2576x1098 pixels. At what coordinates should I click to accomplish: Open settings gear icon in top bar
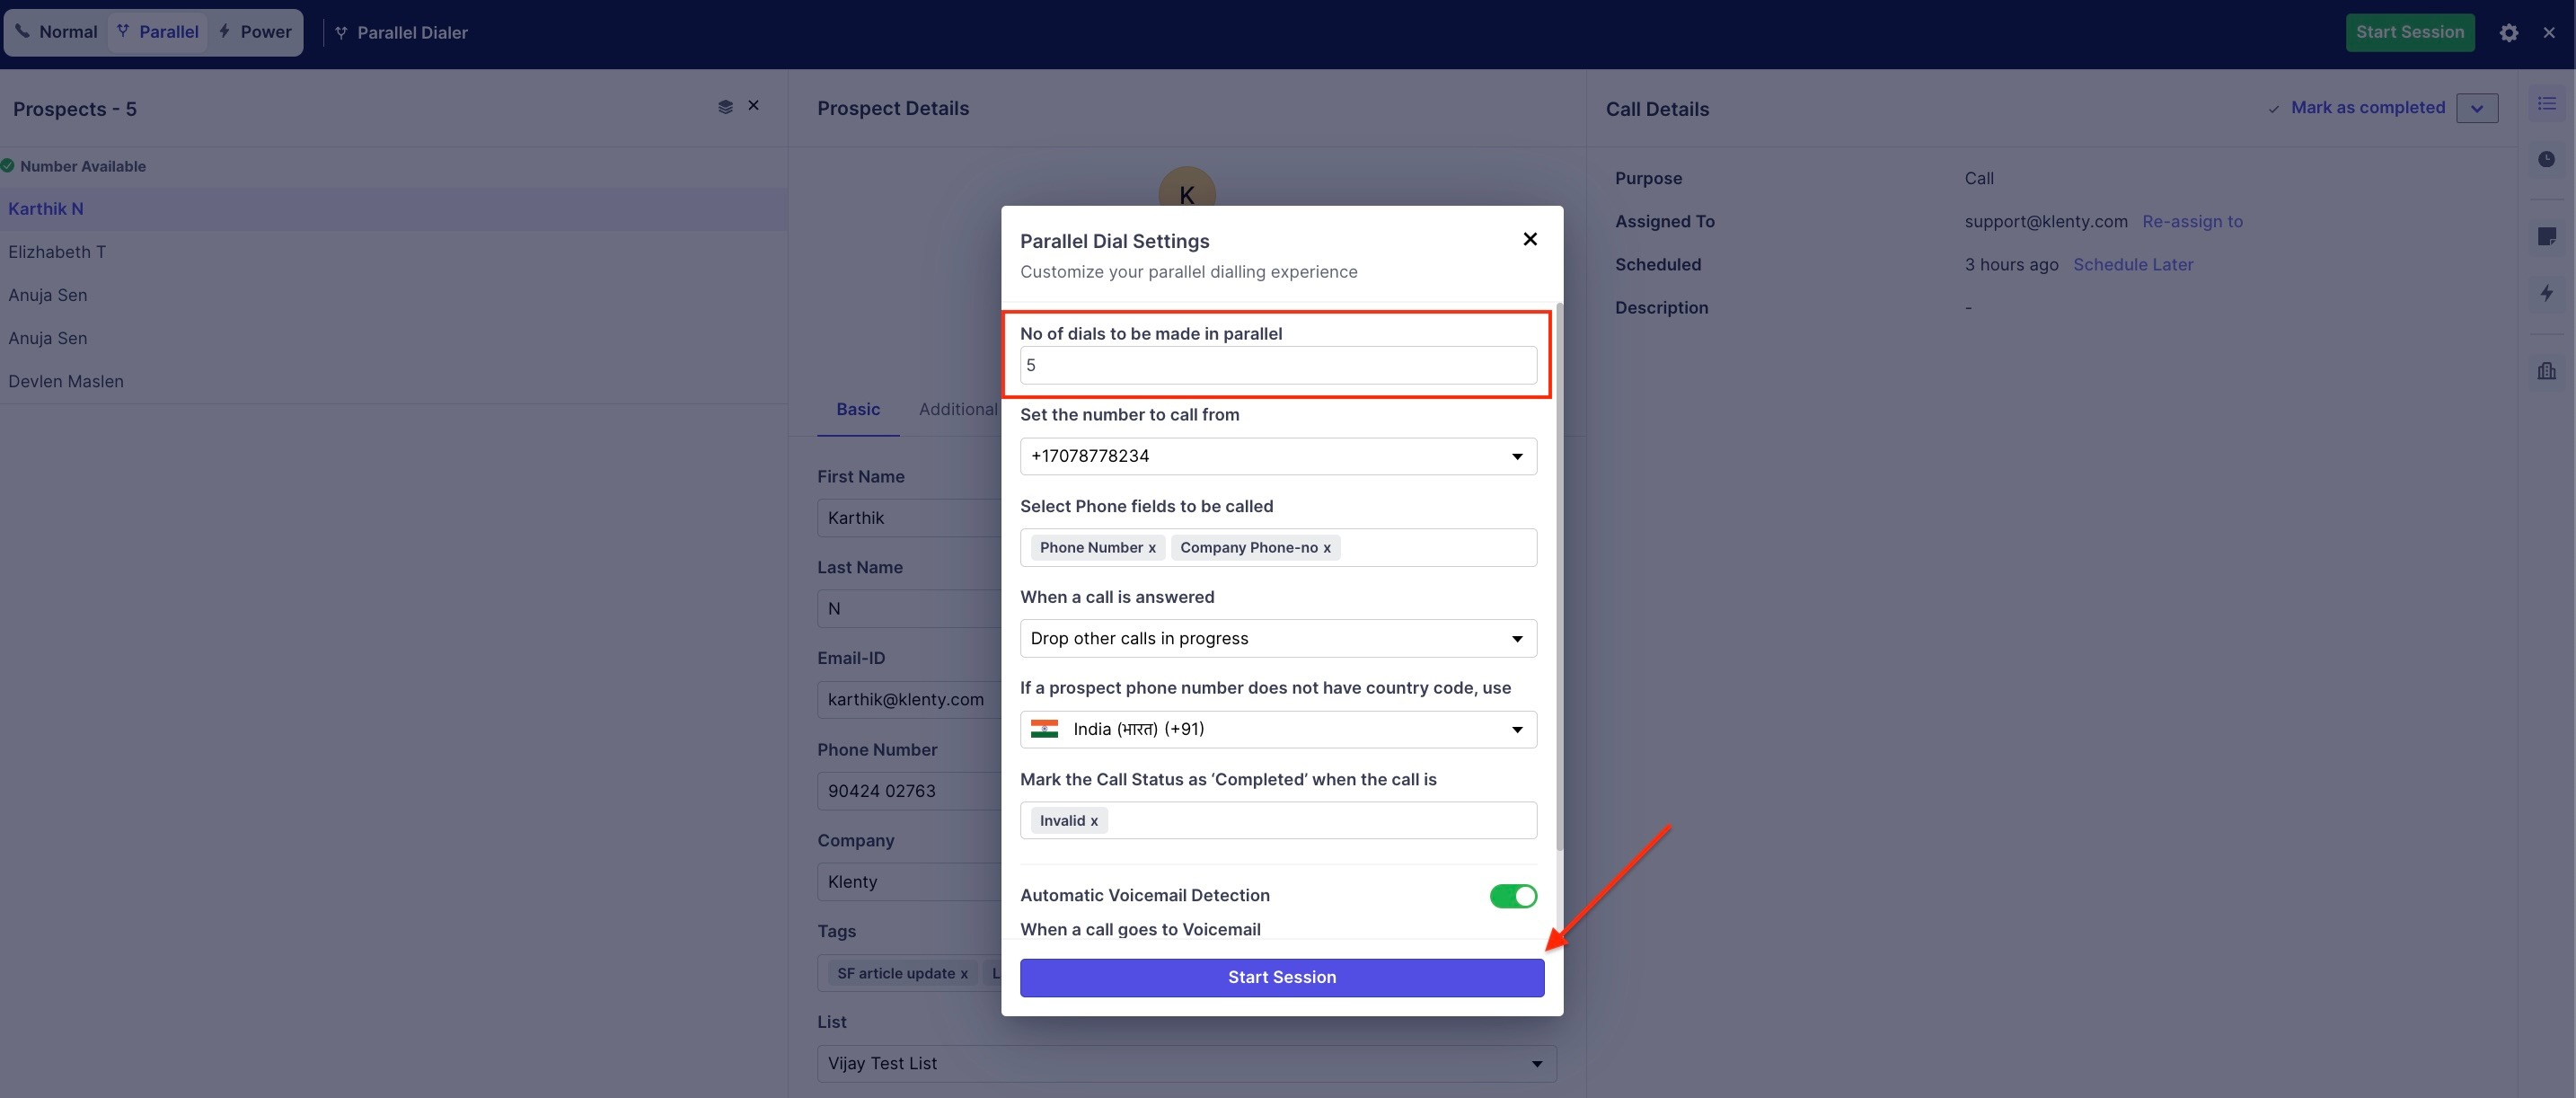point(2508,33)
